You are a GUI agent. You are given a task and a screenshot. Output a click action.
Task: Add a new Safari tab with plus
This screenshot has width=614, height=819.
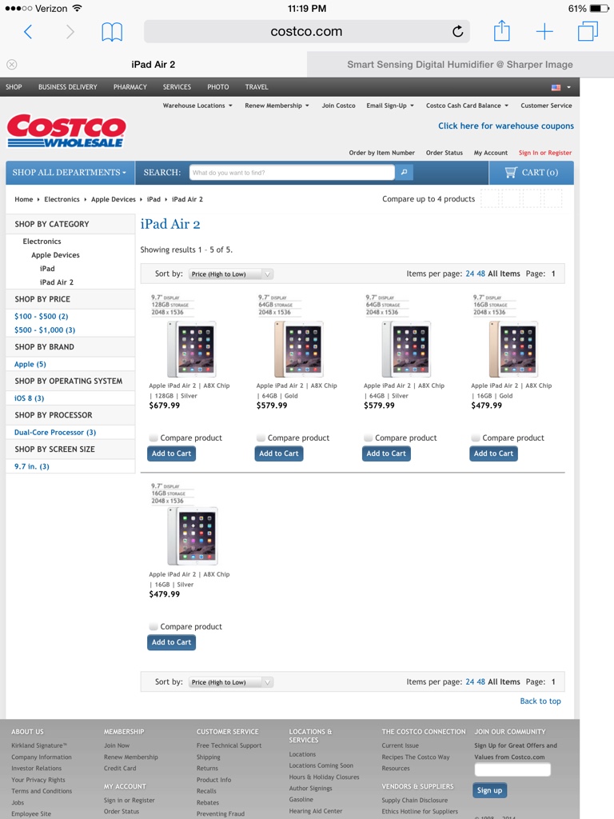pos(544,31)
